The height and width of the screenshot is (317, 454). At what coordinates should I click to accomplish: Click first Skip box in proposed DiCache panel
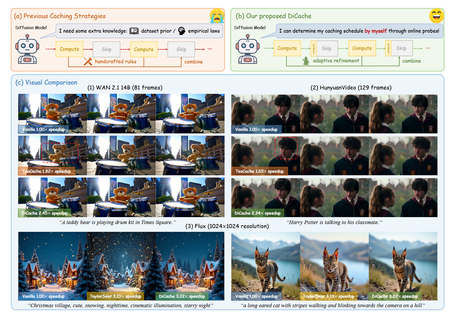point(327,49)
